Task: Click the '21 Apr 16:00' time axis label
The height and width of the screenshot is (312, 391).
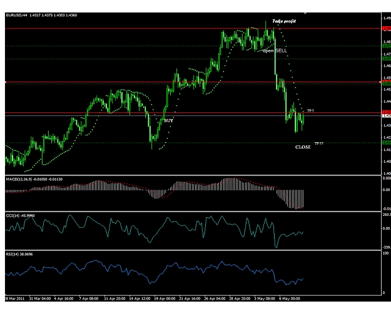Action: click(190, 298)
